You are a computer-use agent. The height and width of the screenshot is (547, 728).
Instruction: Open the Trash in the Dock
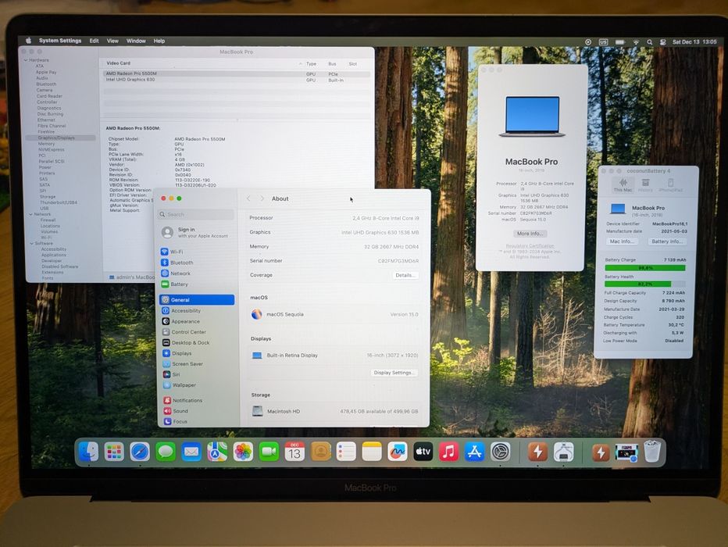click(x=652, y=452)
